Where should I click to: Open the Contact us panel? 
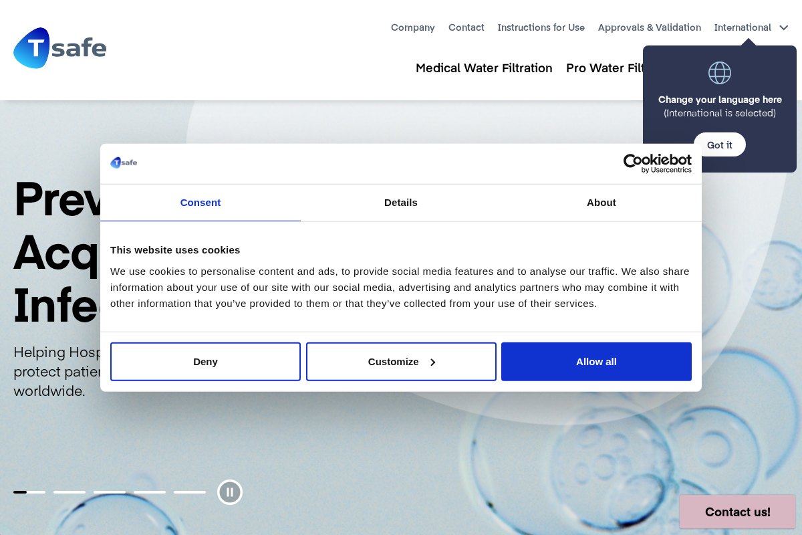737,512
